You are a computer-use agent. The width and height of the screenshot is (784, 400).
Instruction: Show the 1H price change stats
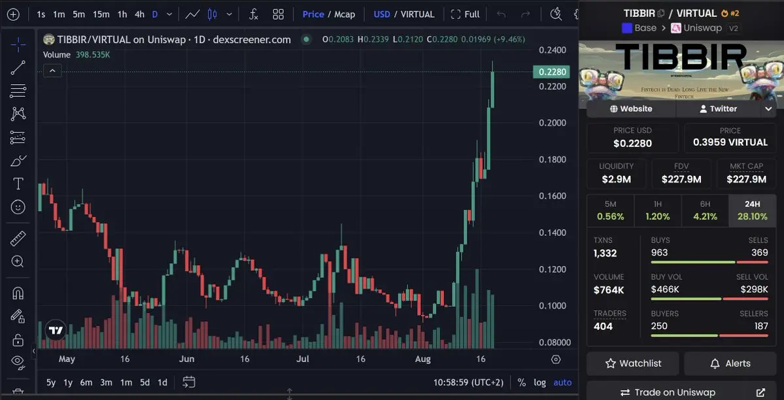[658, 210]
